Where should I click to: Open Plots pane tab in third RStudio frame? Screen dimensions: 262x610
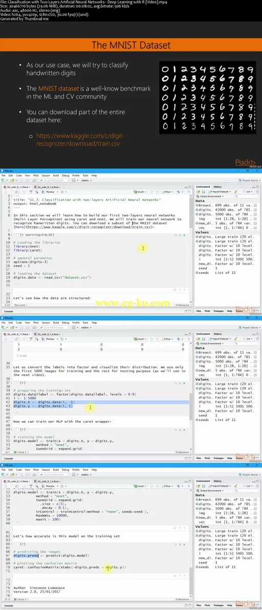(x=207, y=605)
